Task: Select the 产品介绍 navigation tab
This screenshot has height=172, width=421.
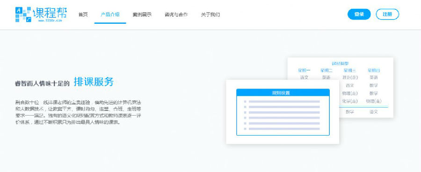Action: click(110, 15)
